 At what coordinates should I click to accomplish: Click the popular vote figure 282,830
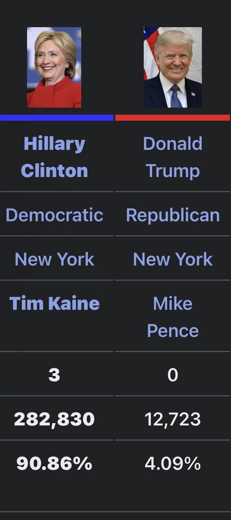(54, 419)
